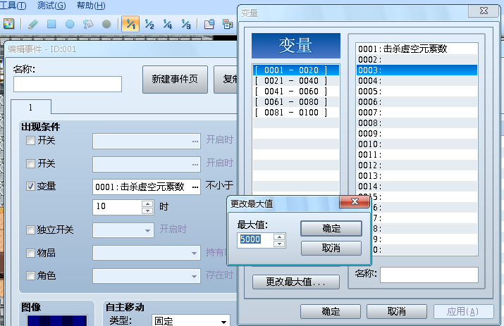Select variable 0001:击杀虚空元素数 in list
The height and width of the screenshot is (326, 504).
pos(417,49)
